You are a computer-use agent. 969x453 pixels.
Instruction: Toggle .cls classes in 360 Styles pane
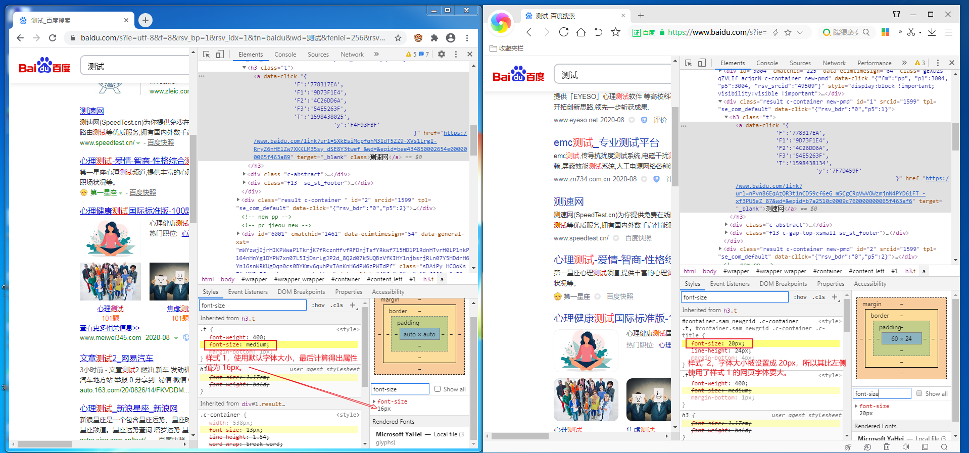coord(819,297)
